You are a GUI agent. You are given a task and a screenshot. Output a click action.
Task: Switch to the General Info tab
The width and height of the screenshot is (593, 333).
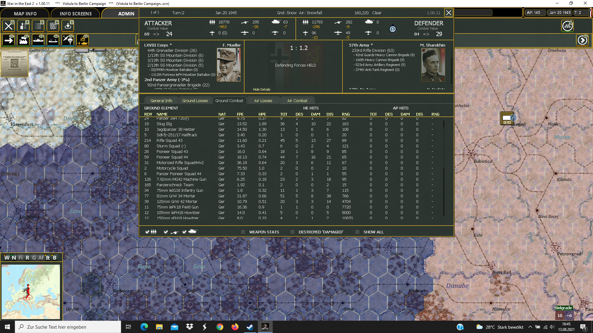(x=161, y=101)
